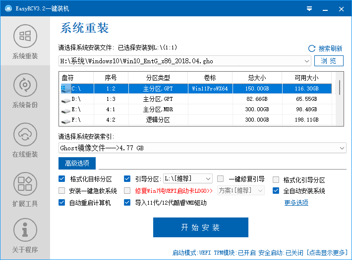Click the D:\ drive icon

[65, 99]
